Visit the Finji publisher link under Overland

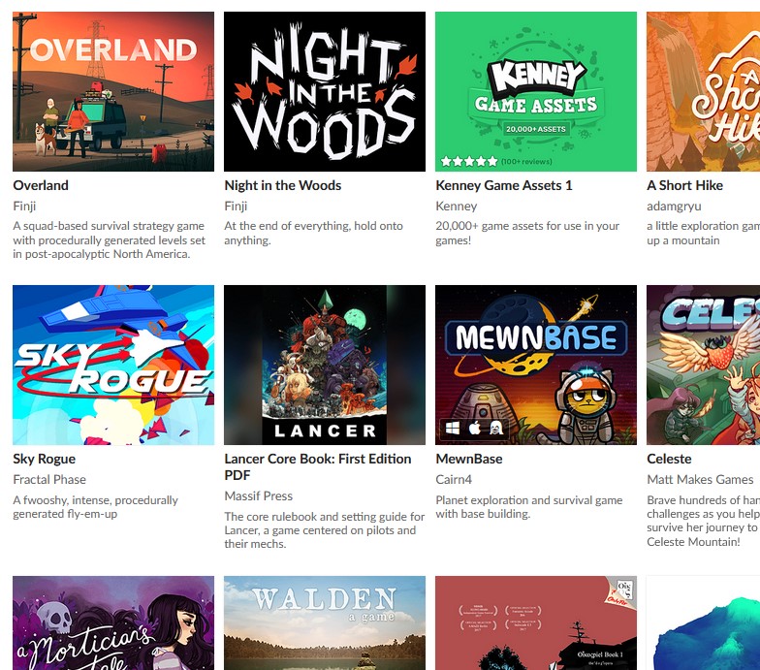point(24,206)
